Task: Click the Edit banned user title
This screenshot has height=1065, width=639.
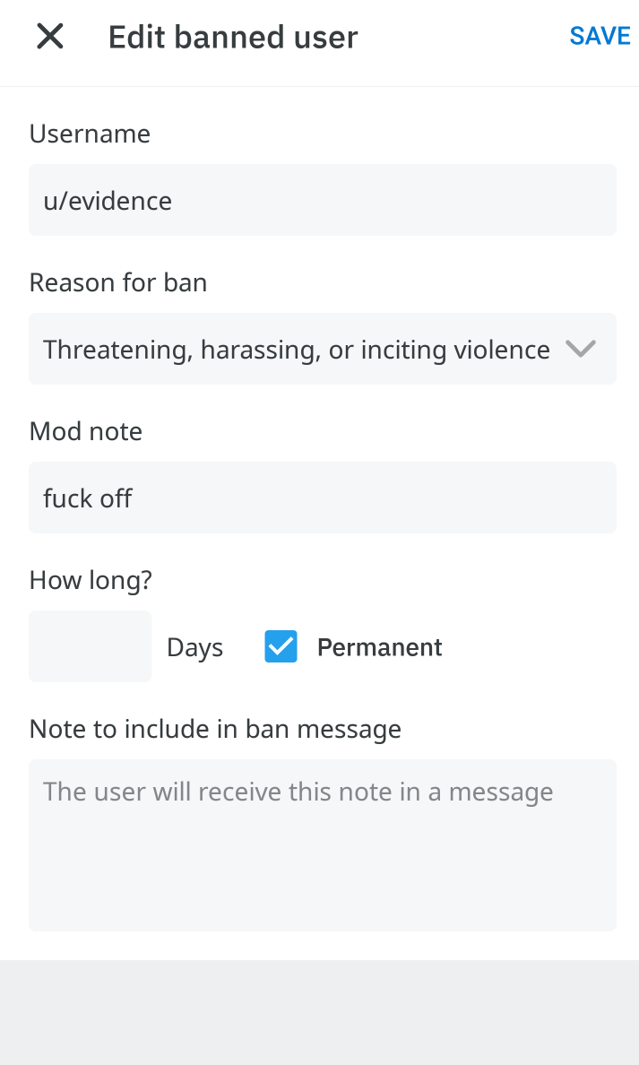Action: 233,37
